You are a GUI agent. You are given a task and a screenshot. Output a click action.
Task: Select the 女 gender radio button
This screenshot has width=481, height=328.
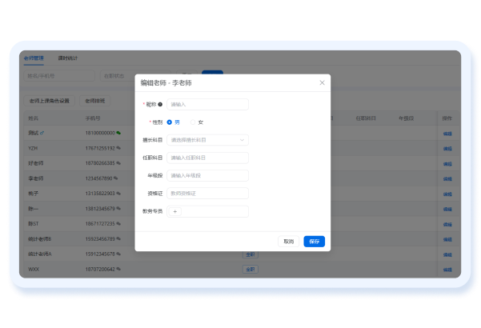point(193,122)
